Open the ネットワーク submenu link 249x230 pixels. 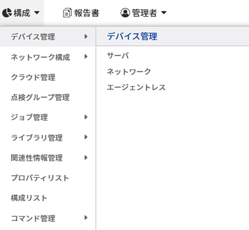(129, 71)
